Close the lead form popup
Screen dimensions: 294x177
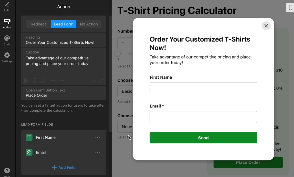point(266,26)
